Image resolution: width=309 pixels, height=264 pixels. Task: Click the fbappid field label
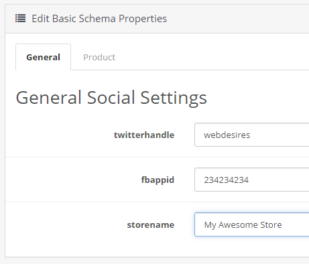click(x=158, y=180)
